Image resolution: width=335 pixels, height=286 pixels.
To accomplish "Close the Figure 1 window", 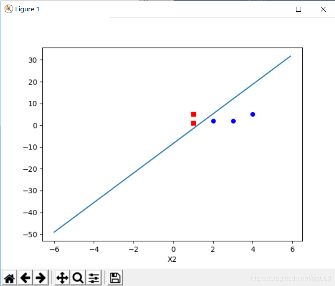I will click(x=323, y=9).
